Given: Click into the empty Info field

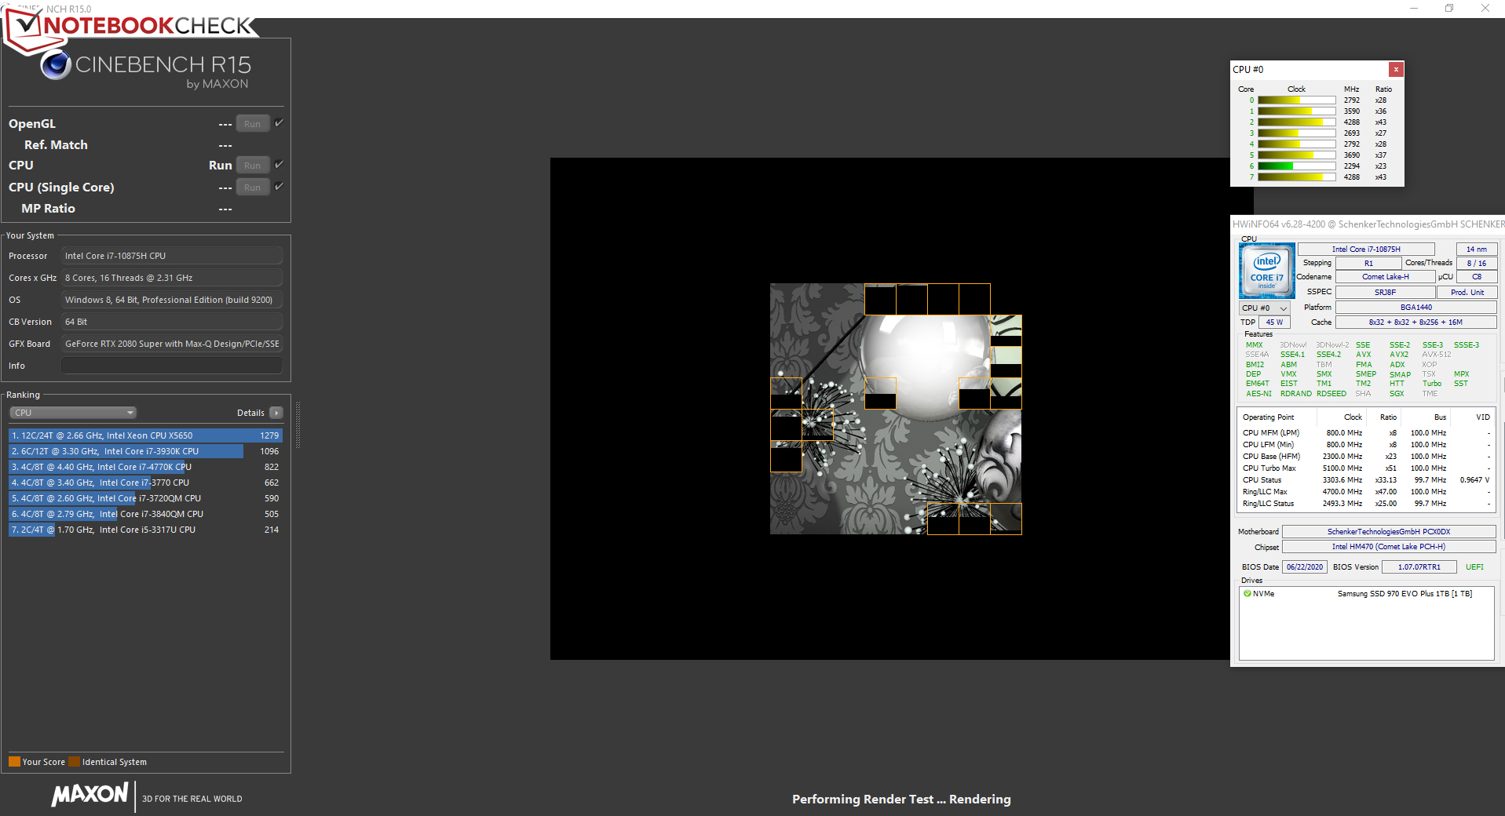Looking at the screenshot, I should [x=172, y=366].
